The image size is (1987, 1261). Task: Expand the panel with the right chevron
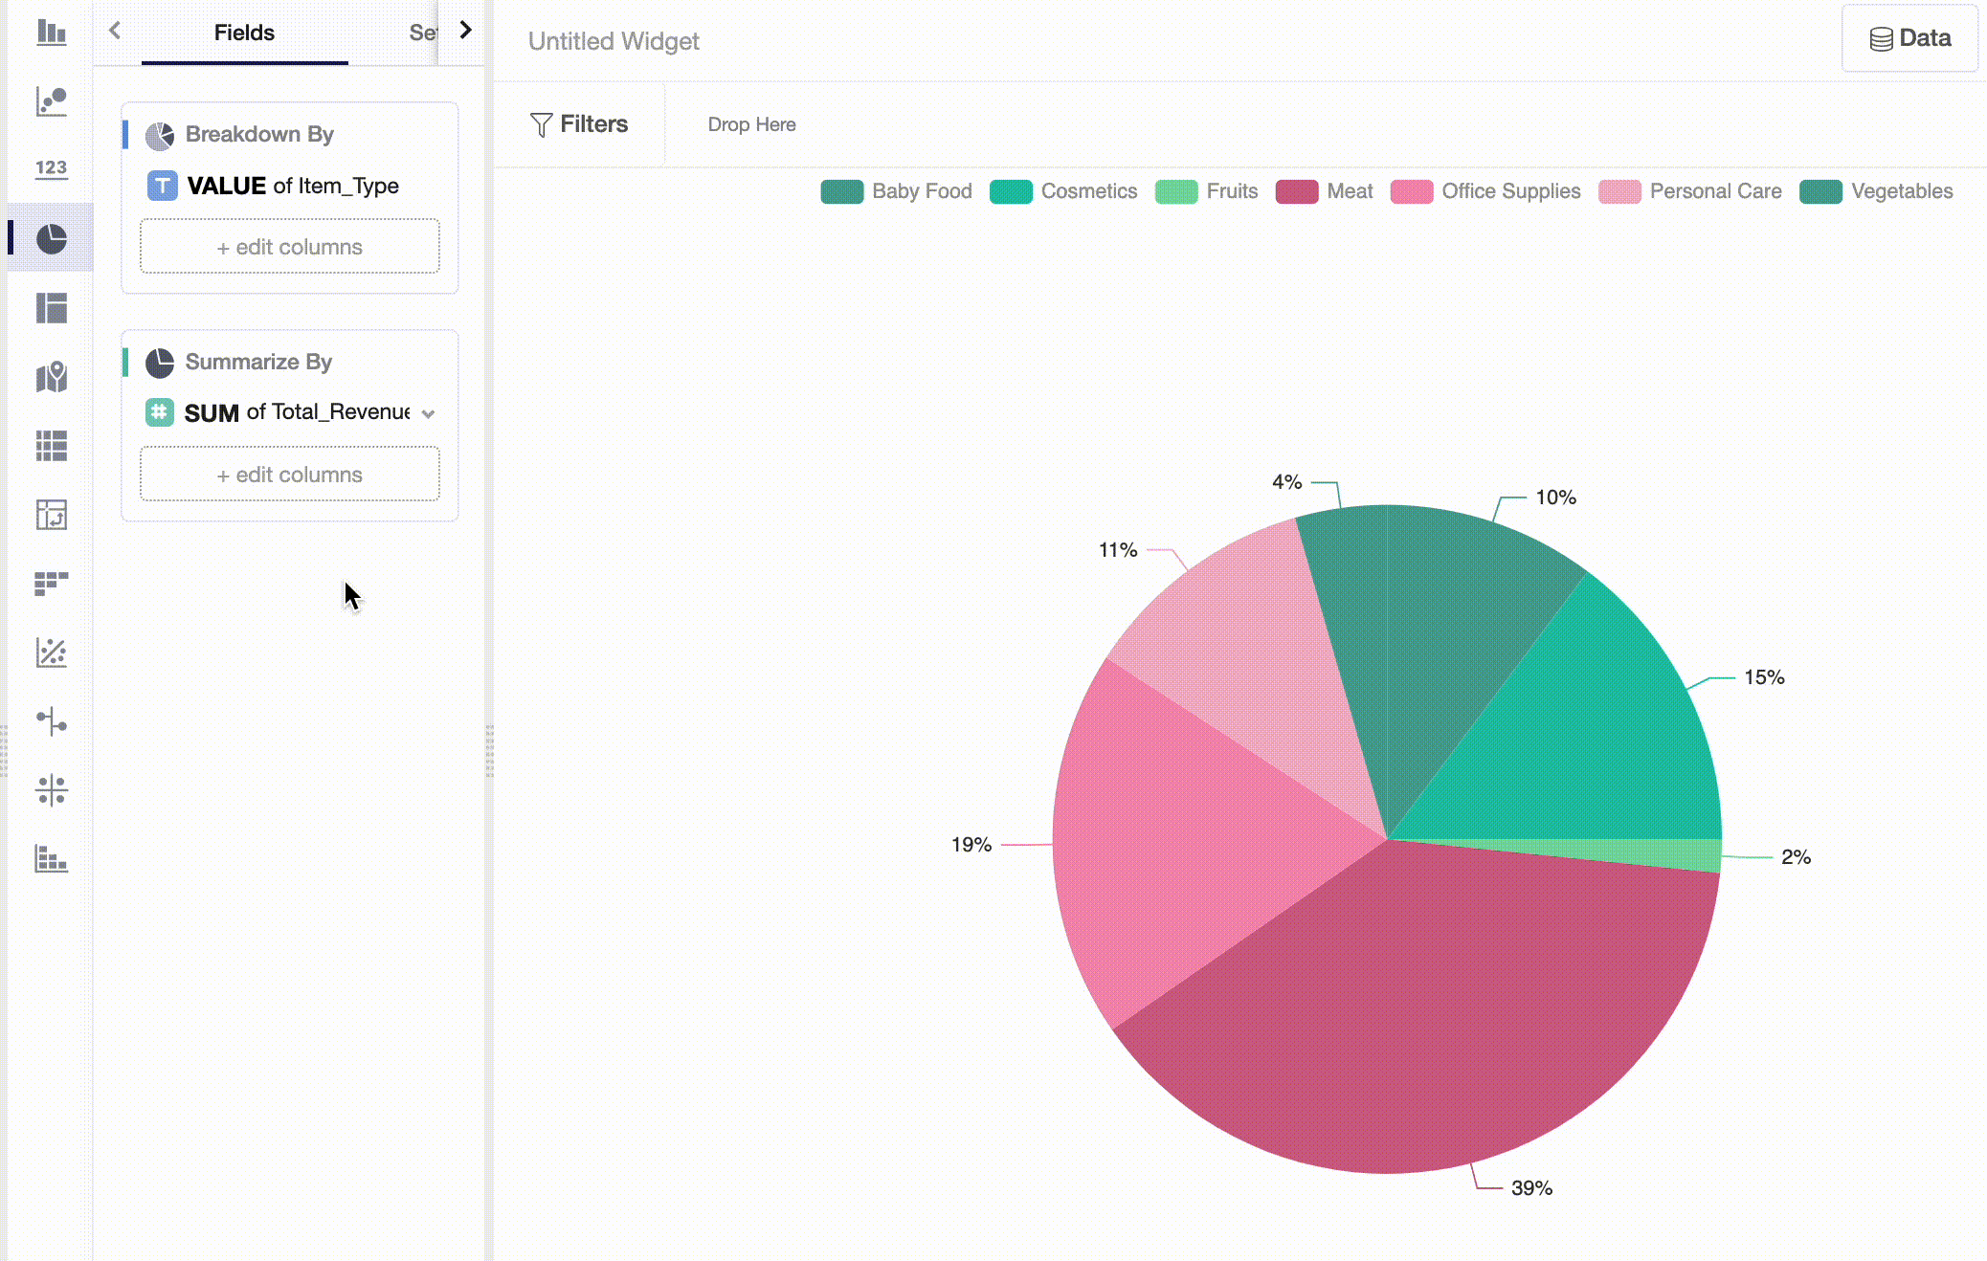click(x=465, y=30)
